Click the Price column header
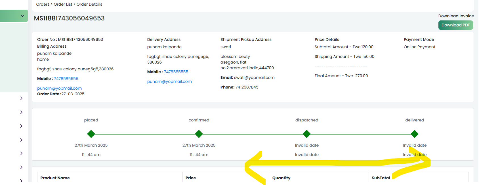 point(191,178)
